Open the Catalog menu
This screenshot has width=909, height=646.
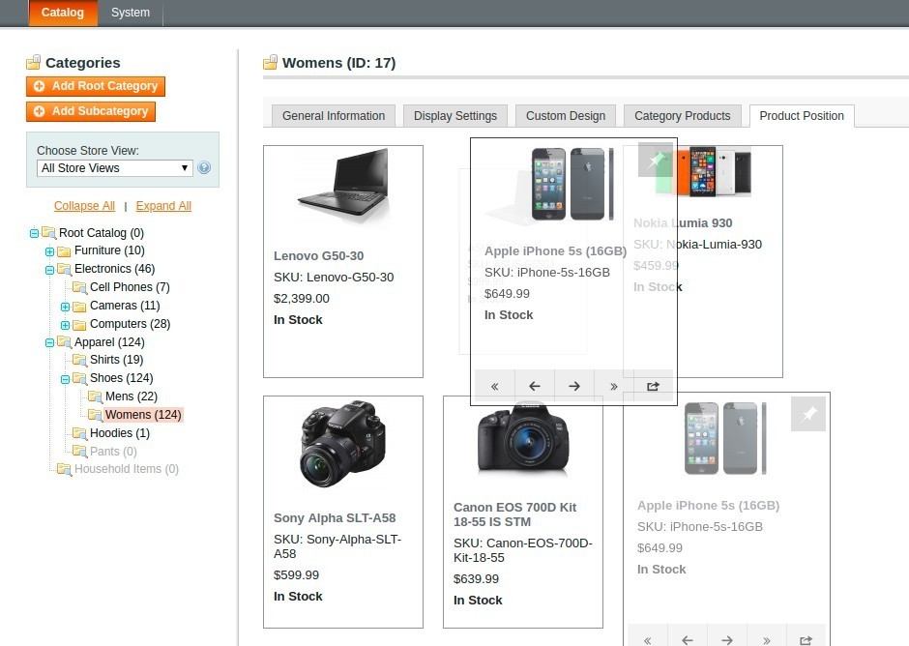(63, 13)
